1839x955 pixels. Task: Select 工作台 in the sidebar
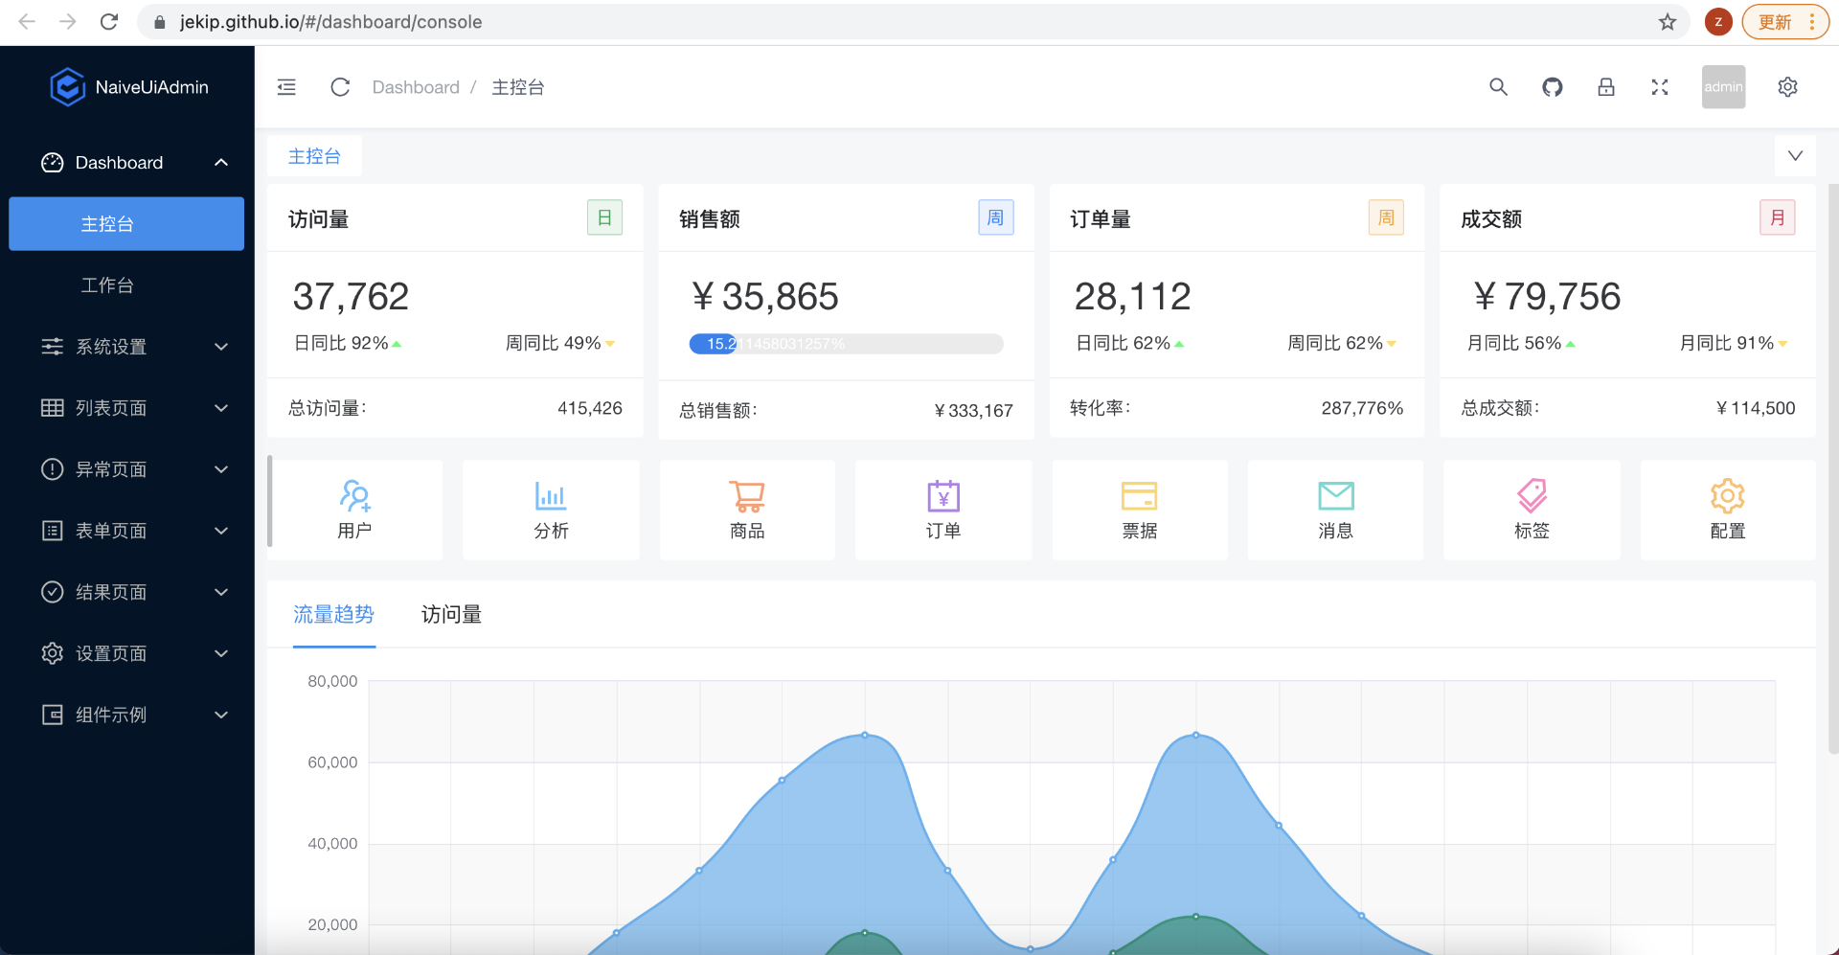point(126,285)
